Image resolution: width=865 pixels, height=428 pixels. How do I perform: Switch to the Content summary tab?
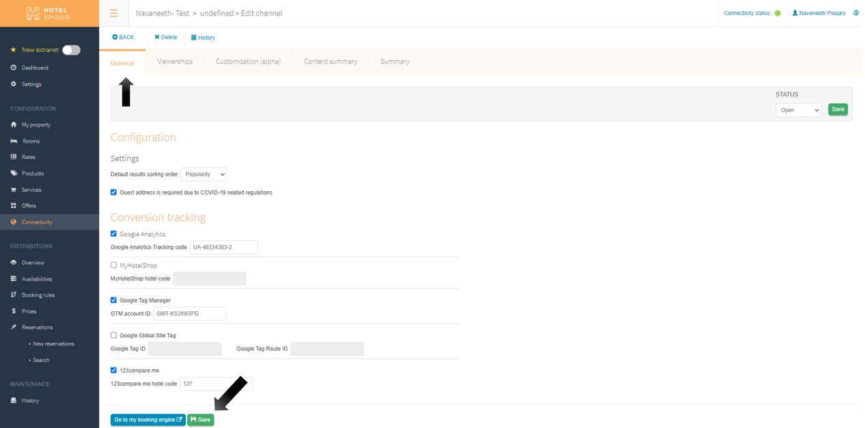coord(330,61)
